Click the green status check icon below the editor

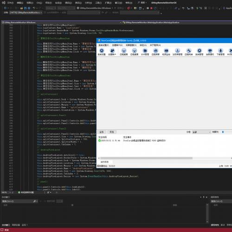[19, 193]
